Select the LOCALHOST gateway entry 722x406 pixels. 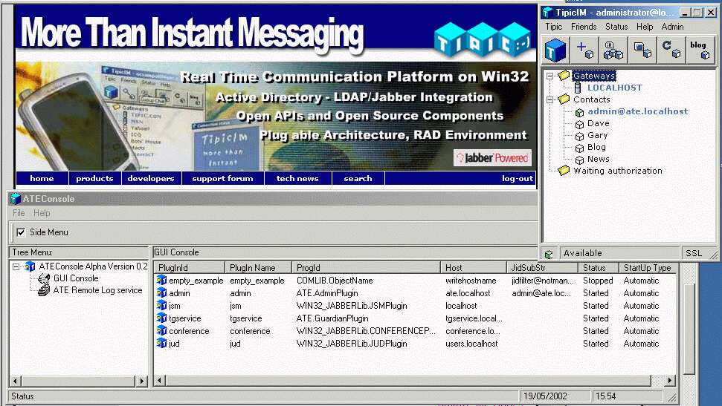point(614,88)
